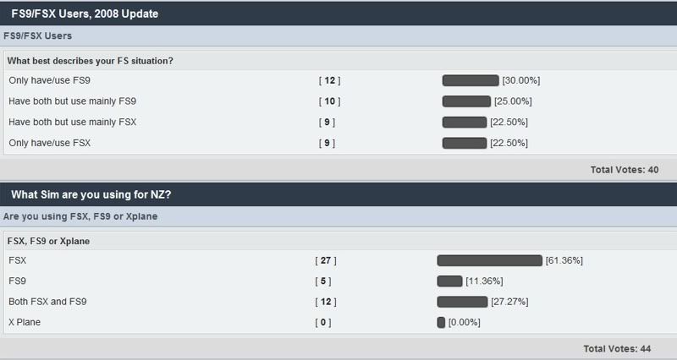The height and width of the screenshot is (360, 677).
Task: Select the "Only have/use FS9" option text
Action: [49, 80]
